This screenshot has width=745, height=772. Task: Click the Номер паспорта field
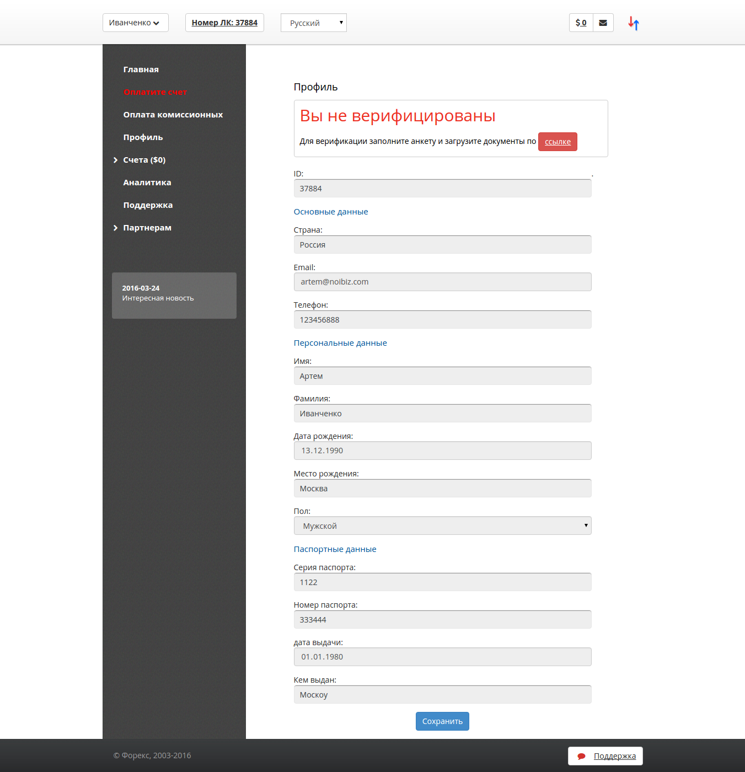tap(443, 619)
